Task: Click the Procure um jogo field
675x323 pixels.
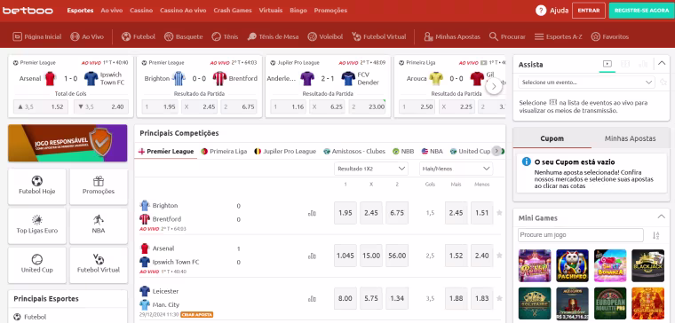Action: click(x=580, y=235)
